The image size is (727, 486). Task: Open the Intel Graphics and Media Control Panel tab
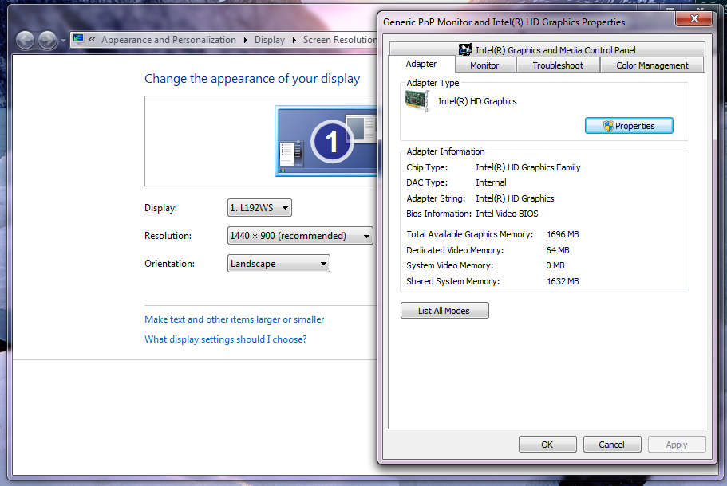tap(547, 49)
